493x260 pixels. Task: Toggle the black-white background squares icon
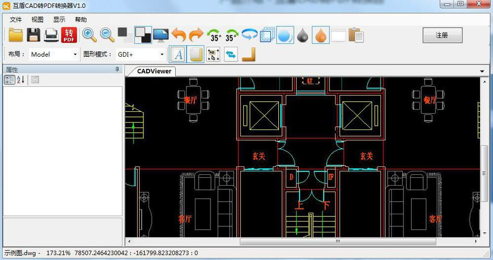pyautogui.click(x=143, y=35)
